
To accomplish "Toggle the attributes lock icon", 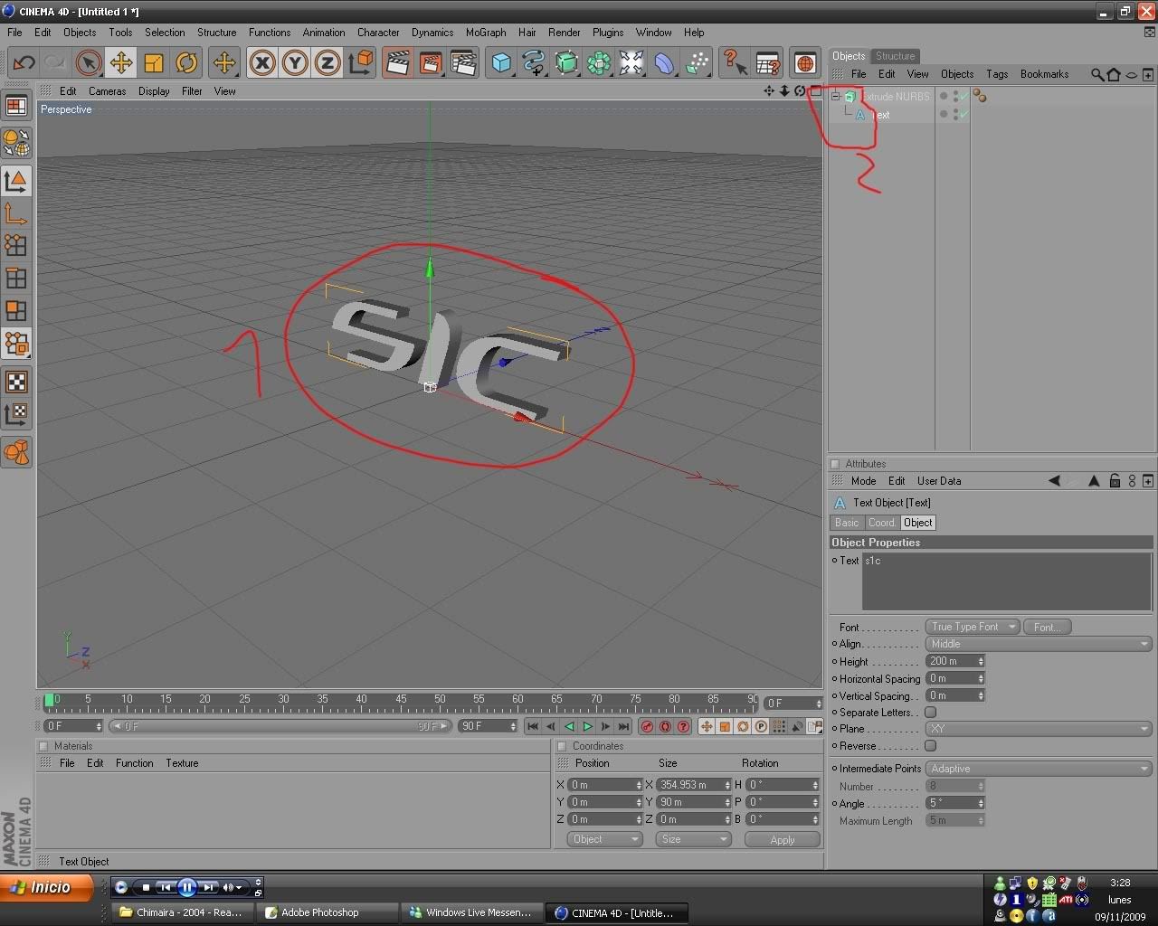I will point(1115,481).
